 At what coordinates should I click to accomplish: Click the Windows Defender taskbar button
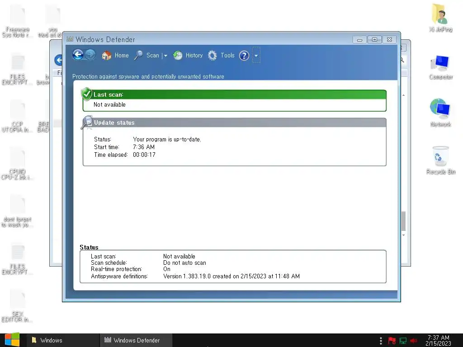point(136,340)
